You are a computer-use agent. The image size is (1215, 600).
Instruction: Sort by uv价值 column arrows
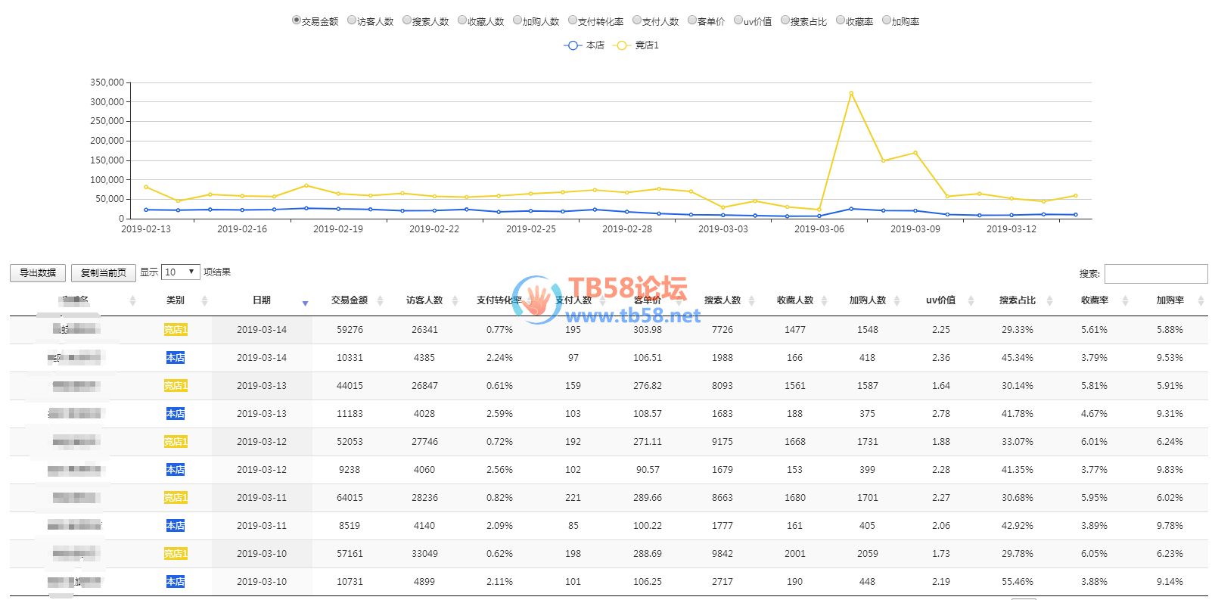(x=971, y=301)
